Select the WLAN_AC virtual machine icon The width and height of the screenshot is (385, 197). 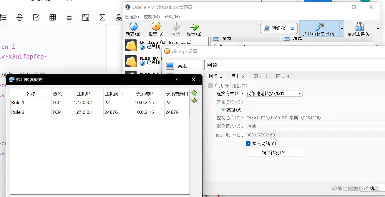pos(131,61)
